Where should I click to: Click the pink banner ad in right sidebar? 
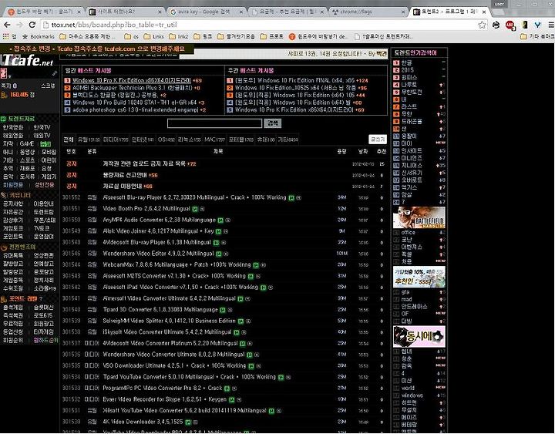point(419,337)
